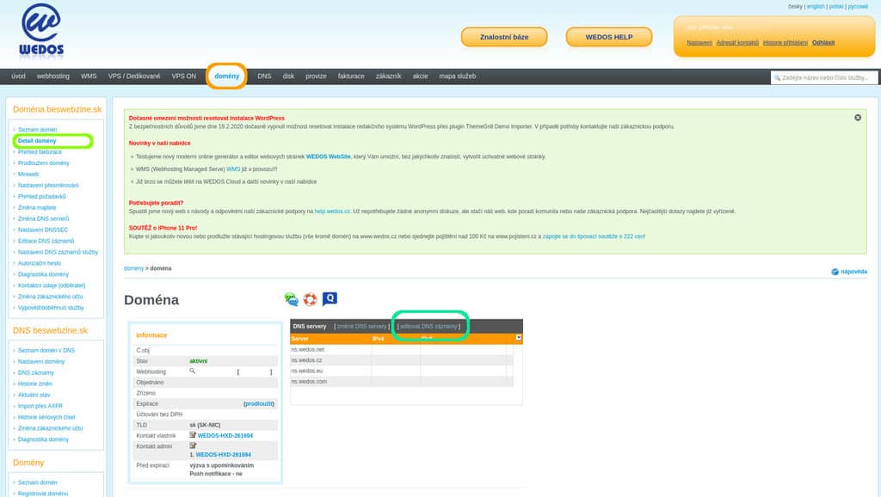Open Přehled požadavků sidebar link
The image size is (881, 497).
(x=42, y=197)
